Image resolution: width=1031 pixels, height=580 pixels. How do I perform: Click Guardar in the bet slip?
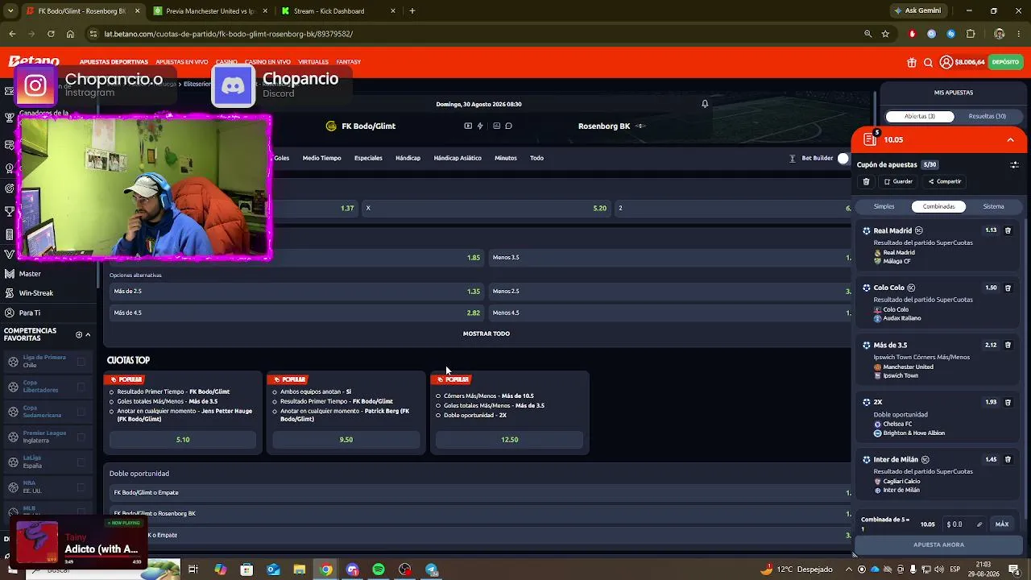click(x=898, y=181)
